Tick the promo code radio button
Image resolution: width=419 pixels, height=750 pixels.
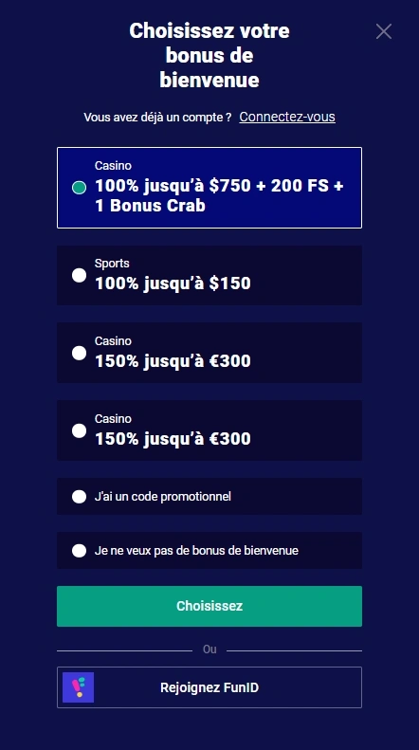click(79, 497)
